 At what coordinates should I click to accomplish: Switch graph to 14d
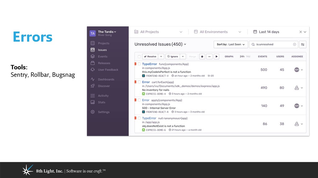[x=248, y=57]
